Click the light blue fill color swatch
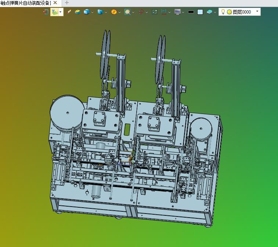Viewport: 278px width, 247px height. [x=200, y=12]
